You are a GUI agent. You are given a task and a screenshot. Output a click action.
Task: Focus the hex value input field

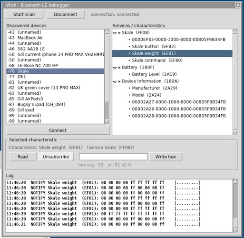click(113, 157)
